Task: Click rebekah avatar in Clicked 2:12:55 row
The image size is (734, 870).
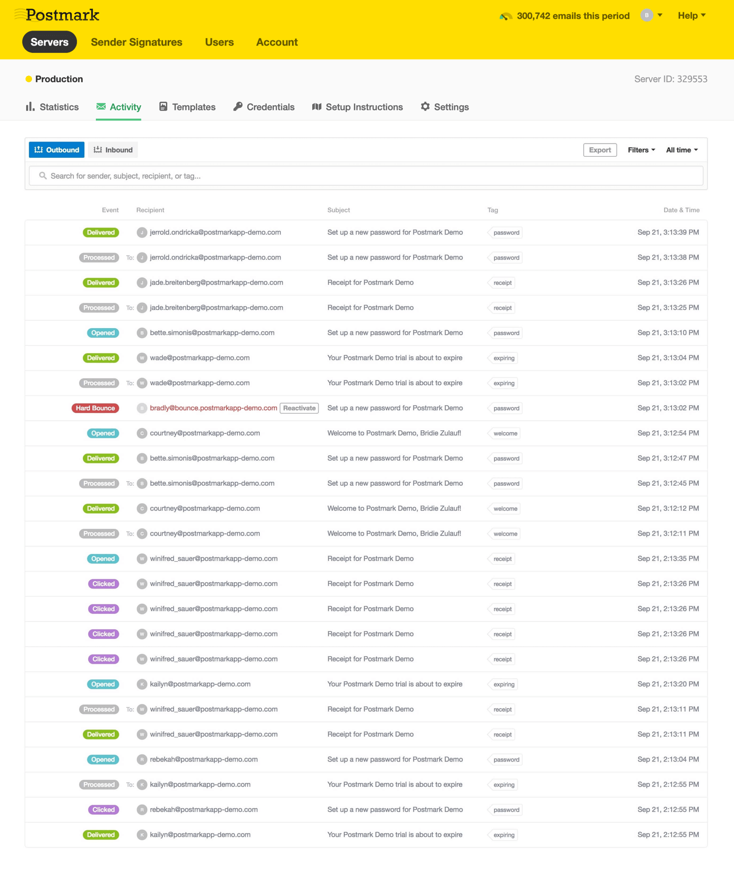Action: (142, 810)
